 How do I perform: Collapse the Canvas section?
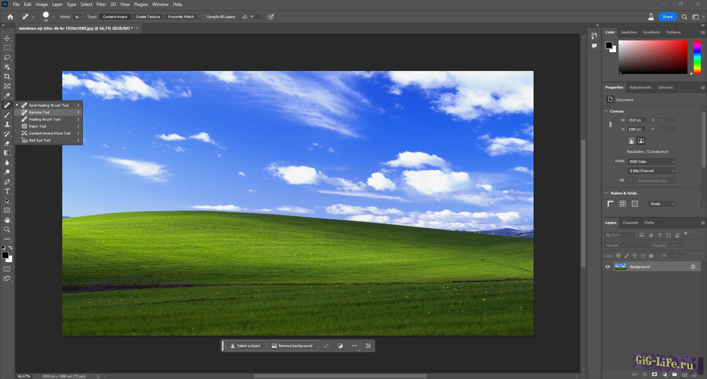(606, 111)
